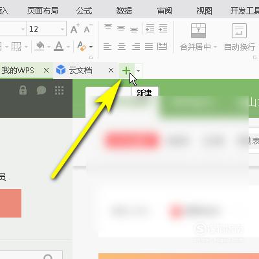
Task: Click the lock icon in dark panel
Action: pos(23,90)
